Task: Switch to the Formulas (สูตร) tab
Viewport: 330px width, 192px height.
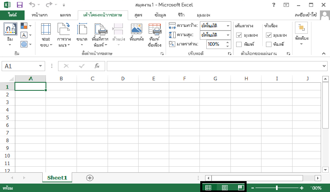Action: (x=139, y=15)
